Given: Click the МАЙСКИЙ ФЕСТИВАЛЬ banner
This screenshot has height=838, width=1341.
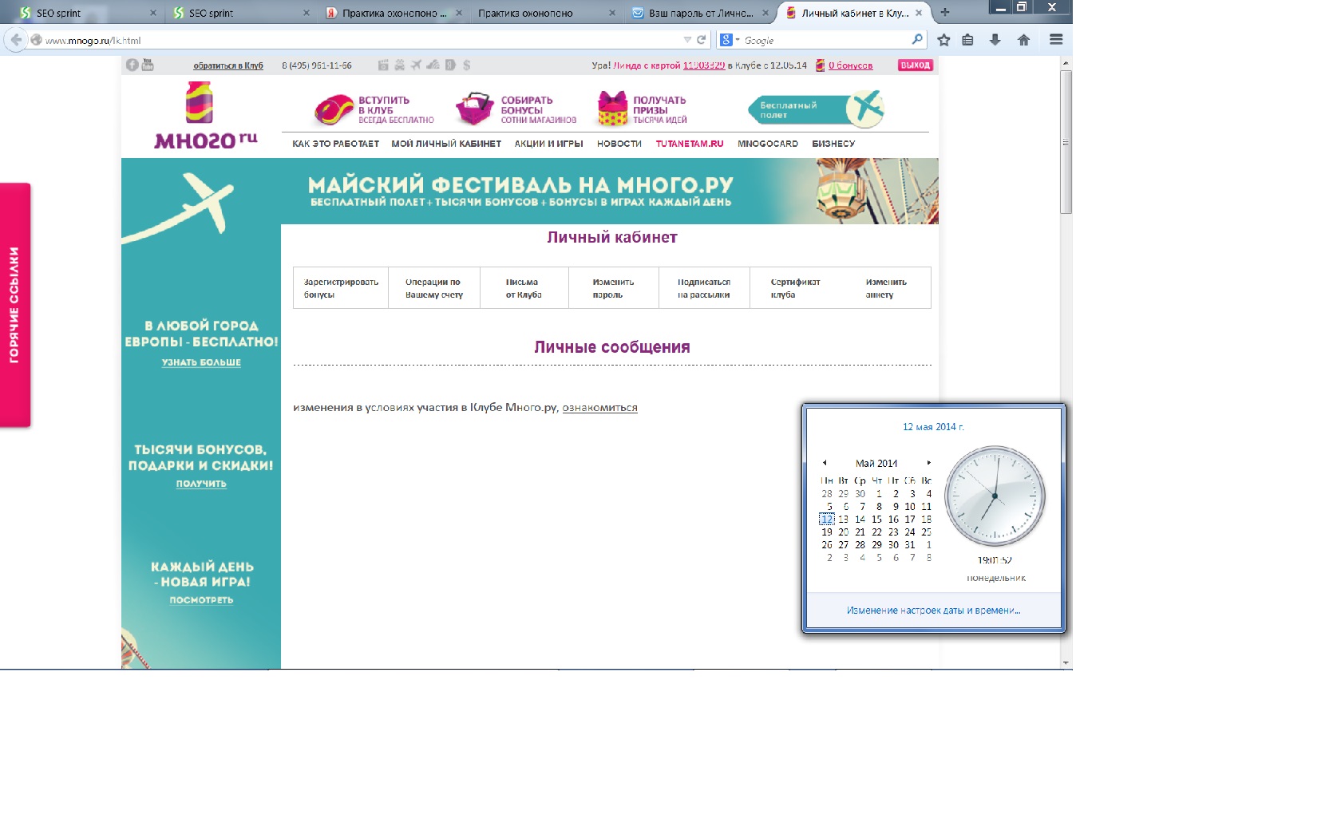Looking at the screenshot, I should pos(530,191).
